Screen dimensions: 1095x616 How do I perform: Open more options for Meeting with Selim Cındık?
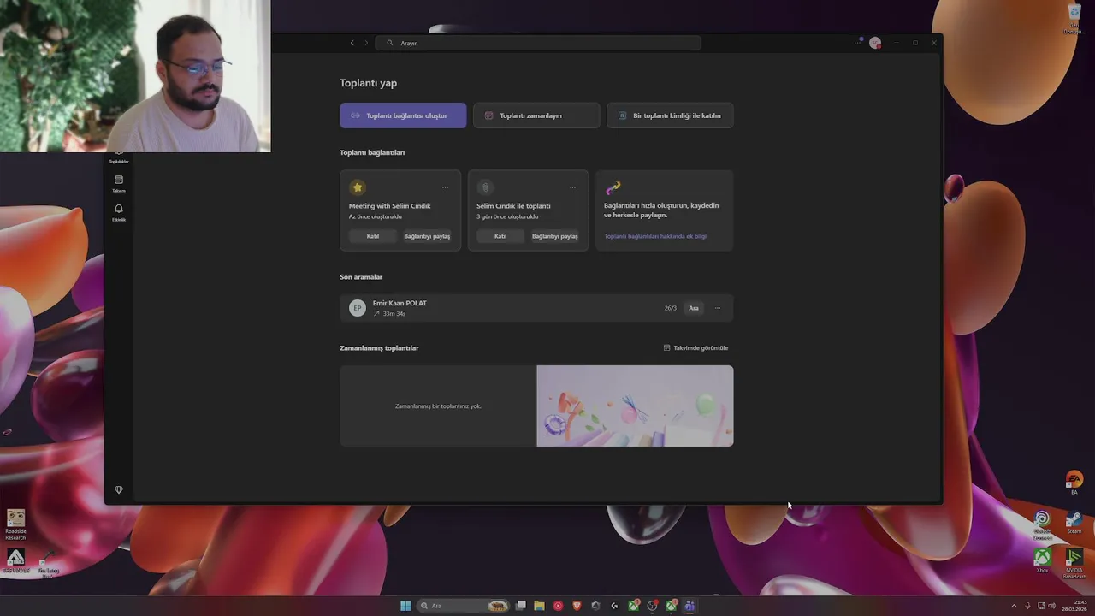pos(445,187)
